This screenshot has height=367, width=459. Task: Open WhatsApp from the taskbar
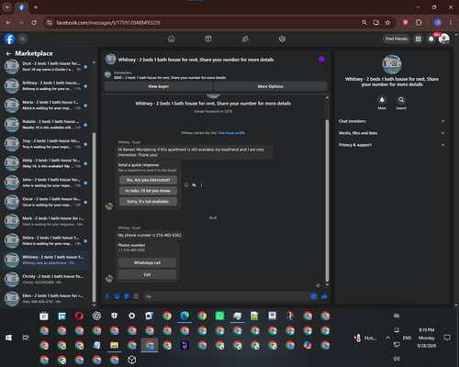coord(219,316)
